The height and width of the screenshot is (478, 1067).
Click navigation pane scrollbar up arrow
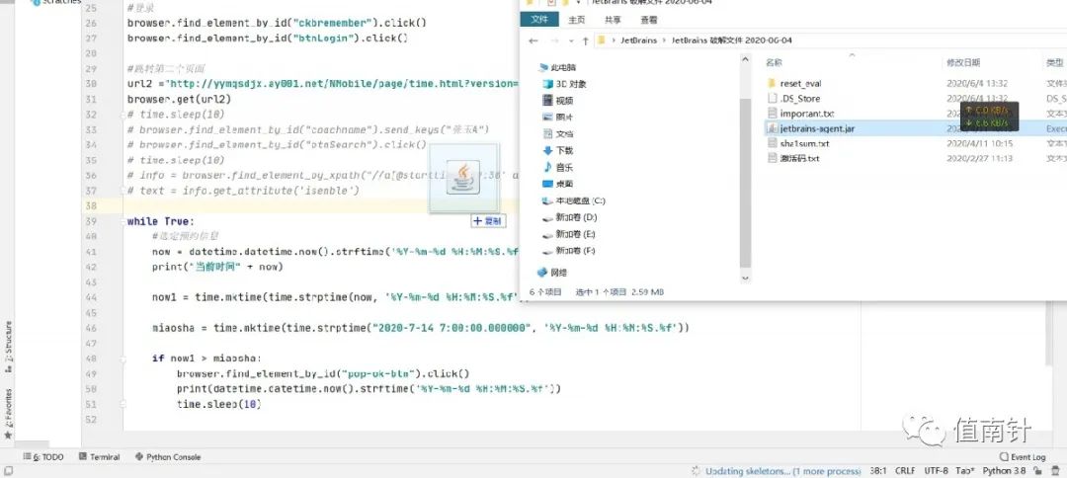(745, 59)
